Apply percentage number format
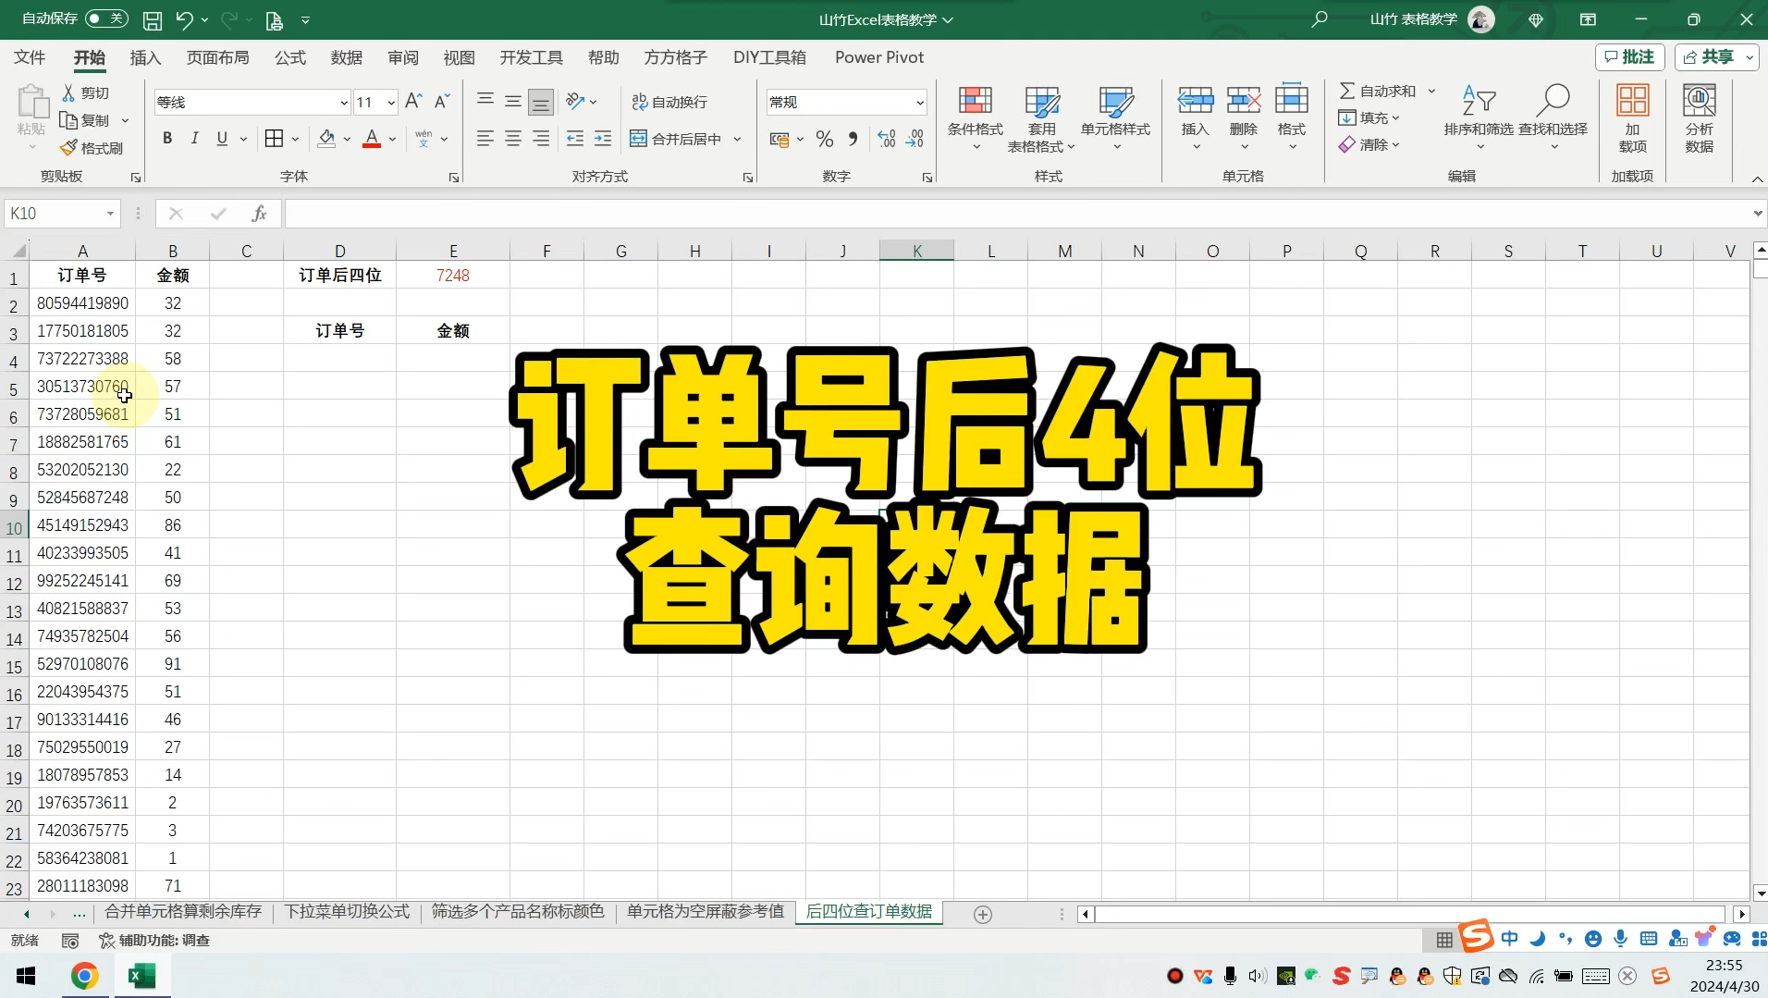The image size is (1768, 998). click(823, 139)
